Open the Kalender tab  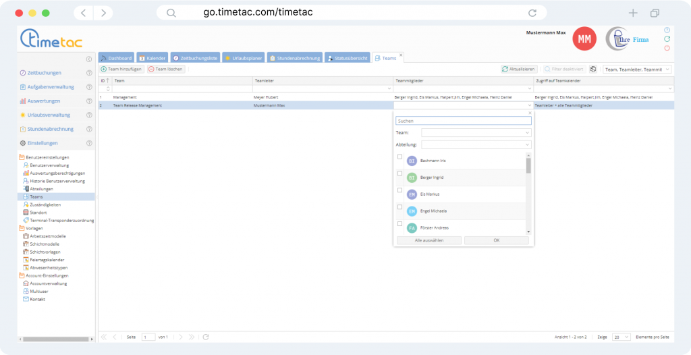click(x=152, y=59)
